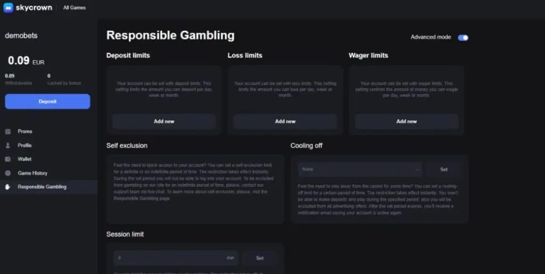Click the Skycrown crown logo icon
545x274 pixels.
[8, 8]
